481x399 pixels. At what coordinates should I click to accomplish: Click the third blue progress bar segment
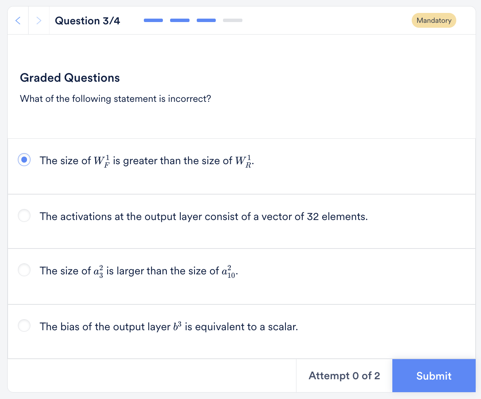click(206, 20)
